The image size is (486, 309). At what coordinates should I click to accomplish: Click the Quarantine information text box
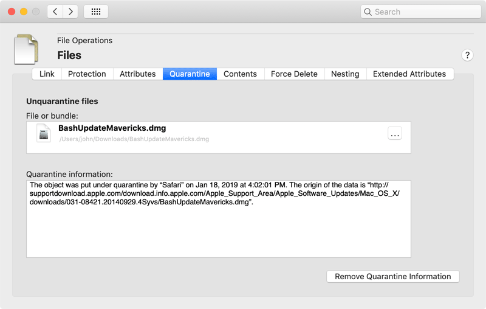[x=219, y=219]
